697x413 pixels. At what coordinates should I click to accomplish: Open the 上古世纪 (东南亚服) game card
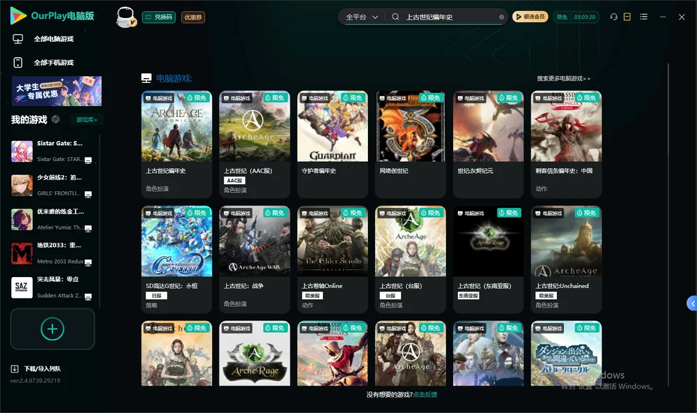click(488, 260)
